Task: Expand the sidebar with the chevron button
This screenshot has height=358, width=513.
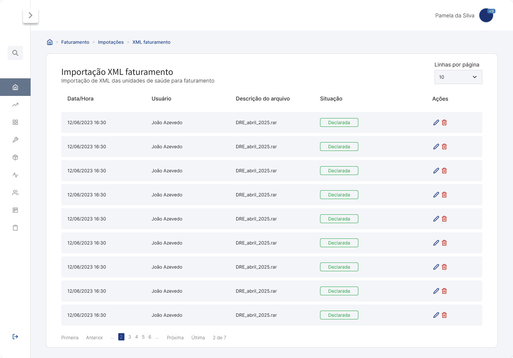Action: [x=31, y=15]
